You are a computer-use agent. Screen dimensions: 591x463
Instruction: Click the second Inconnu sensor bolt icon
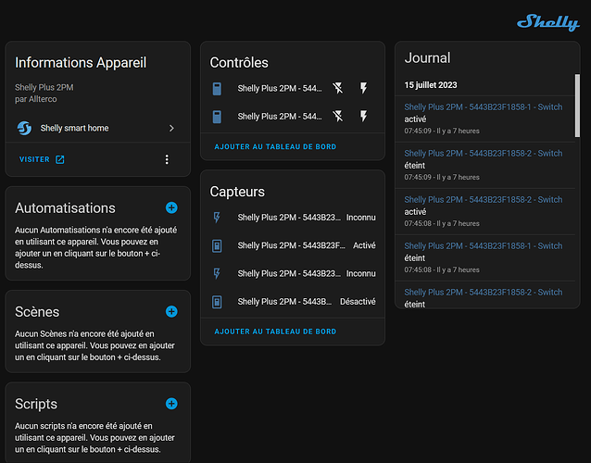point(217,273)
